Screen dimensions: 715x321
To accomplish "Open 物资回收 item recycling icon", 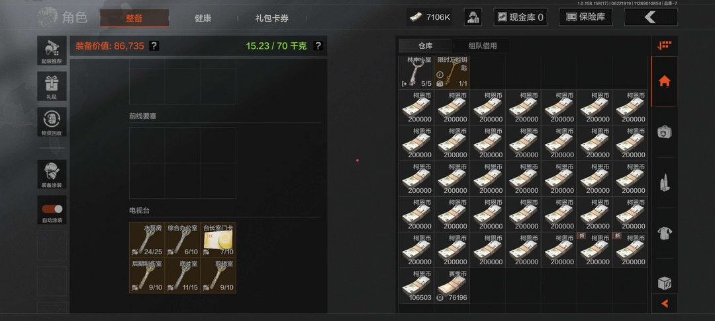I will pyautogui.click(x=52, y=122).
